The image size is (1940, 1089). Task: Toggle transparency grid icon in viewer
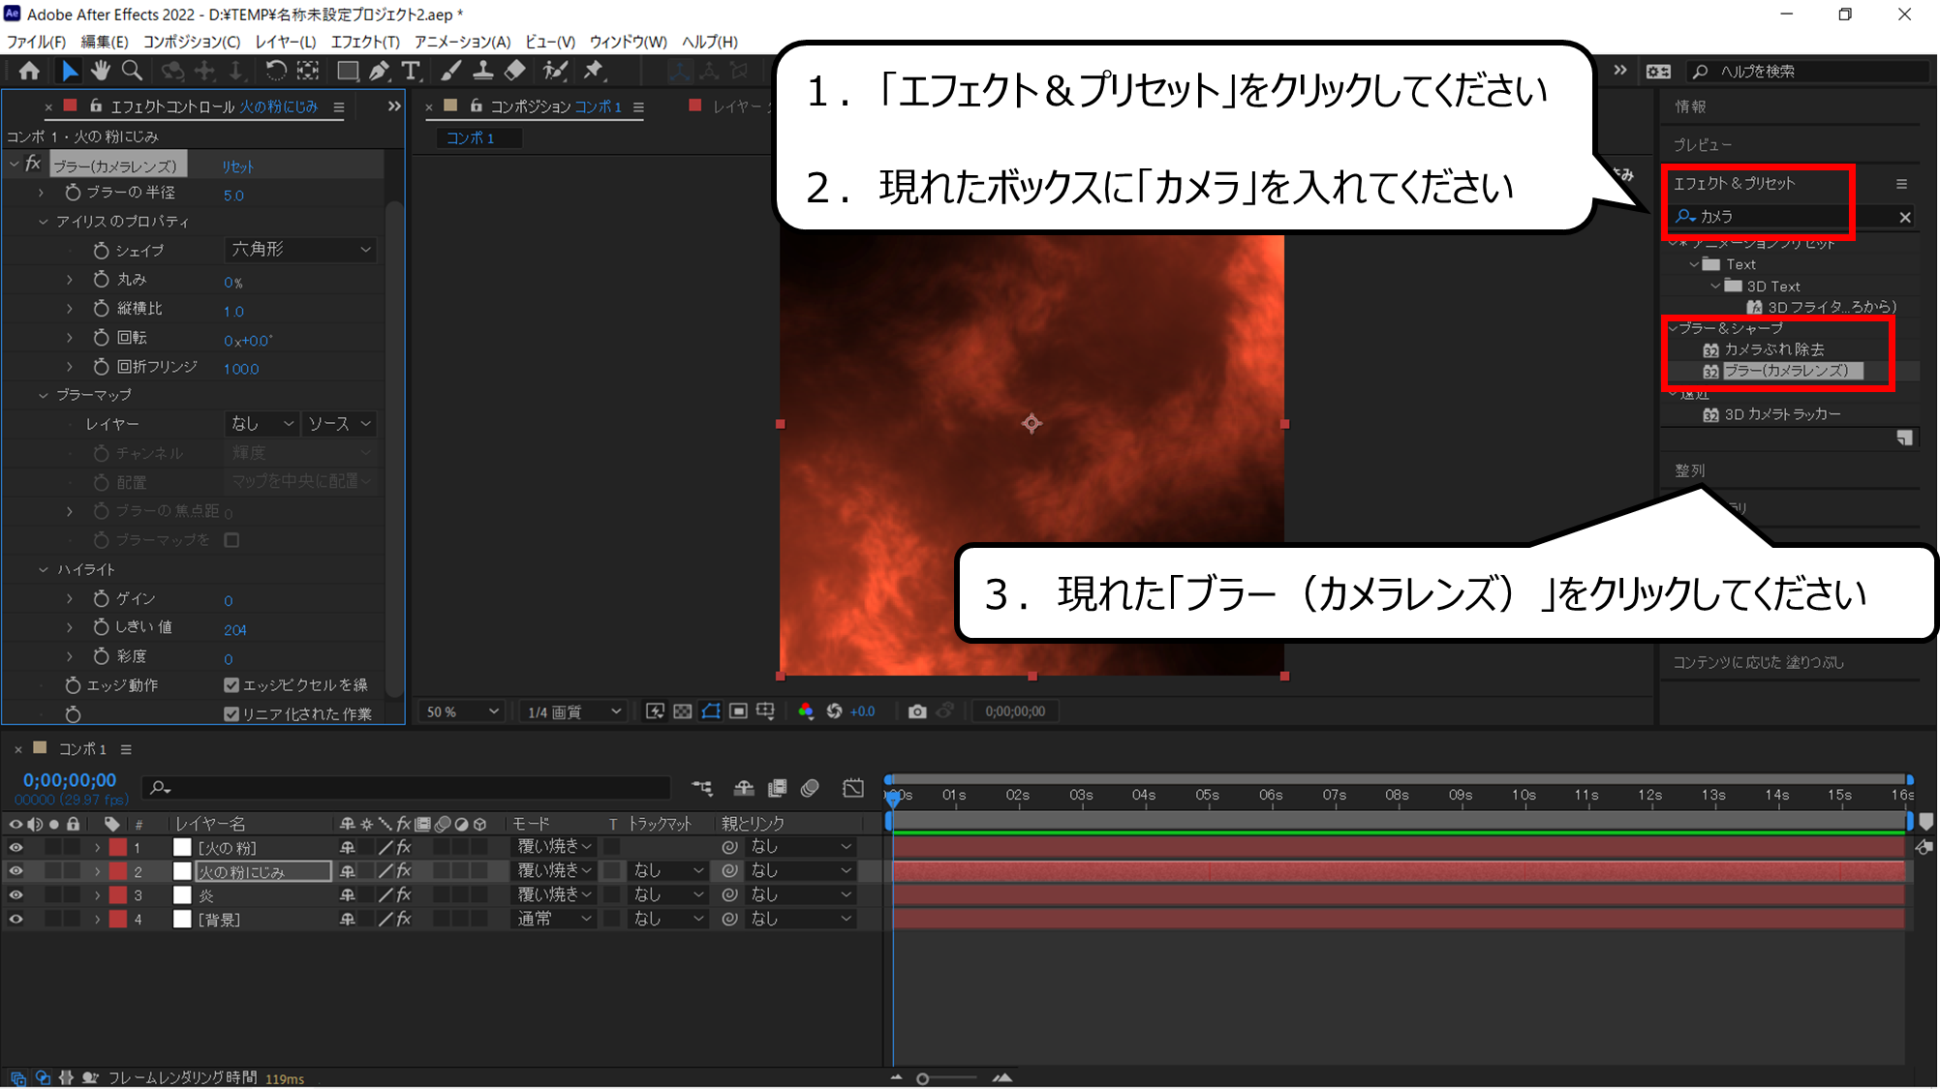683,711
